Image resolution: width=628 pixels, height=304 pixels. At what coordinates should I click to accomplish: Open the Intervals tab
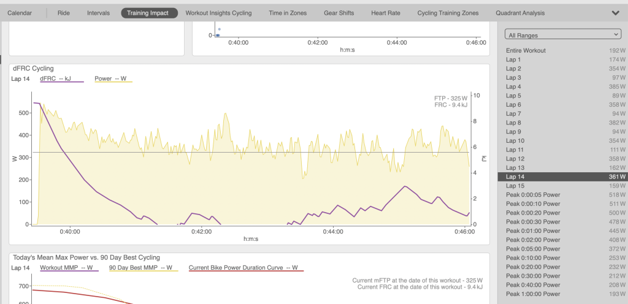[x=98, y=13]
